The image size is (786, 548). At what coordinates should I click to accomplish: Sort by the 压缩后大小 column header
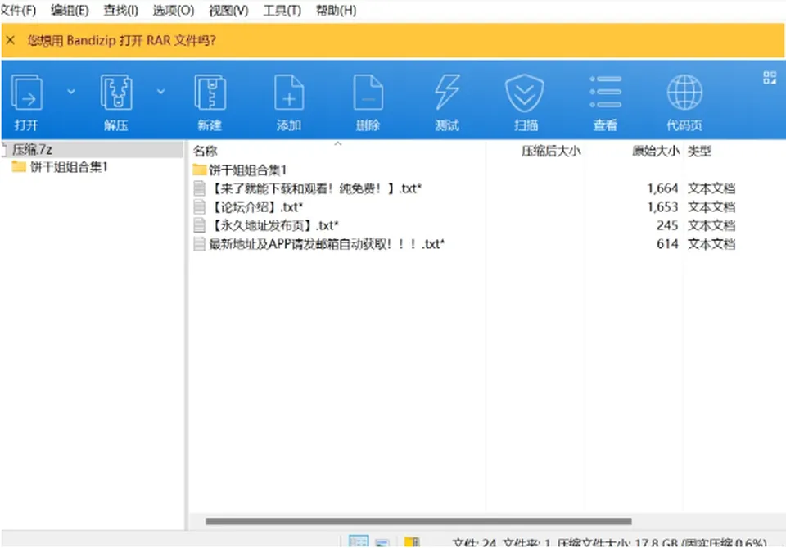click(x=551, y=151)
